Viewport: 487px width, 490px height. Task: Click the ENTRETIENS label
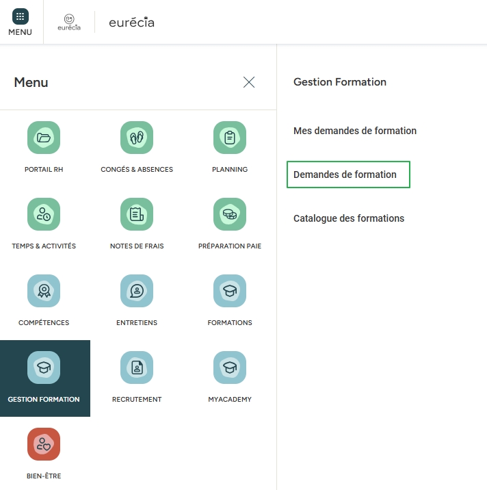click(137, 322)
